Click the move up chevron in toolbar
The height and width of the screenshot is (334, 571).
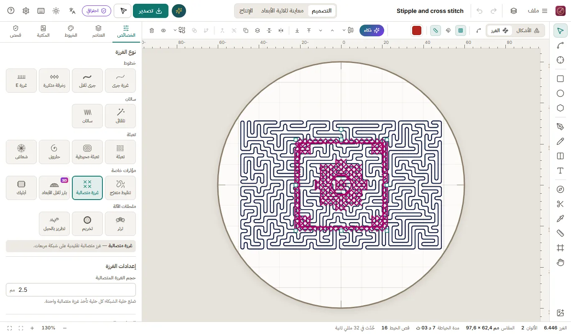(x=332, y=30)
